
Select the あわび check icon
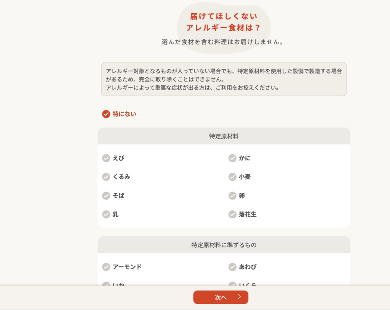pos(232,267)
